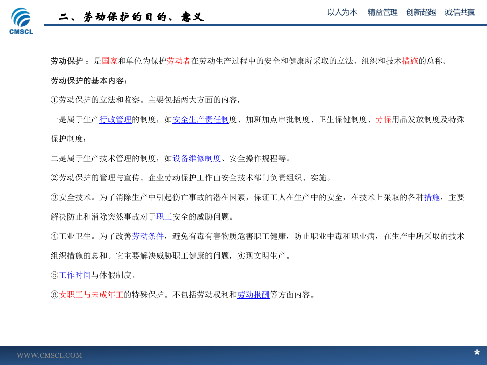Click the heading 劳动保护的基本内容:
This screenshot has width=487, height=365.
point(89,81)
